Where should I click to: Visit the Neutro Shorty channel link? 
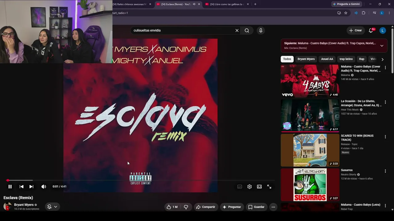pyautogui.click(x=348, y=175)
